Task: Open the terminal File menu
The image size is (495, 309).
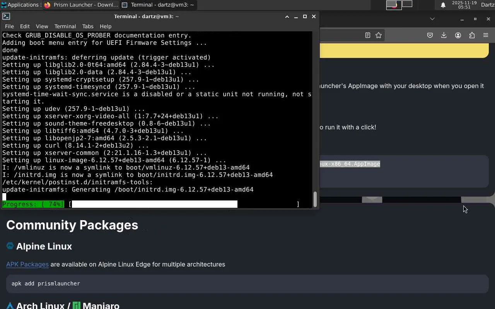Action: 9,26
